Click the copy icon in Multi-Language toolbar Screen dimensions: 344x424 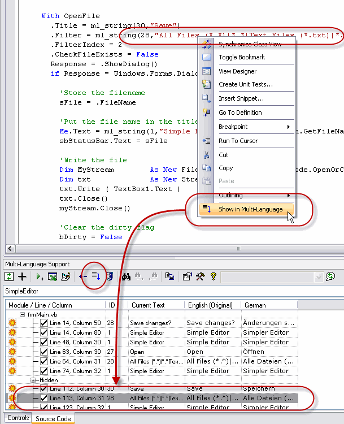[x=169, y=276]
